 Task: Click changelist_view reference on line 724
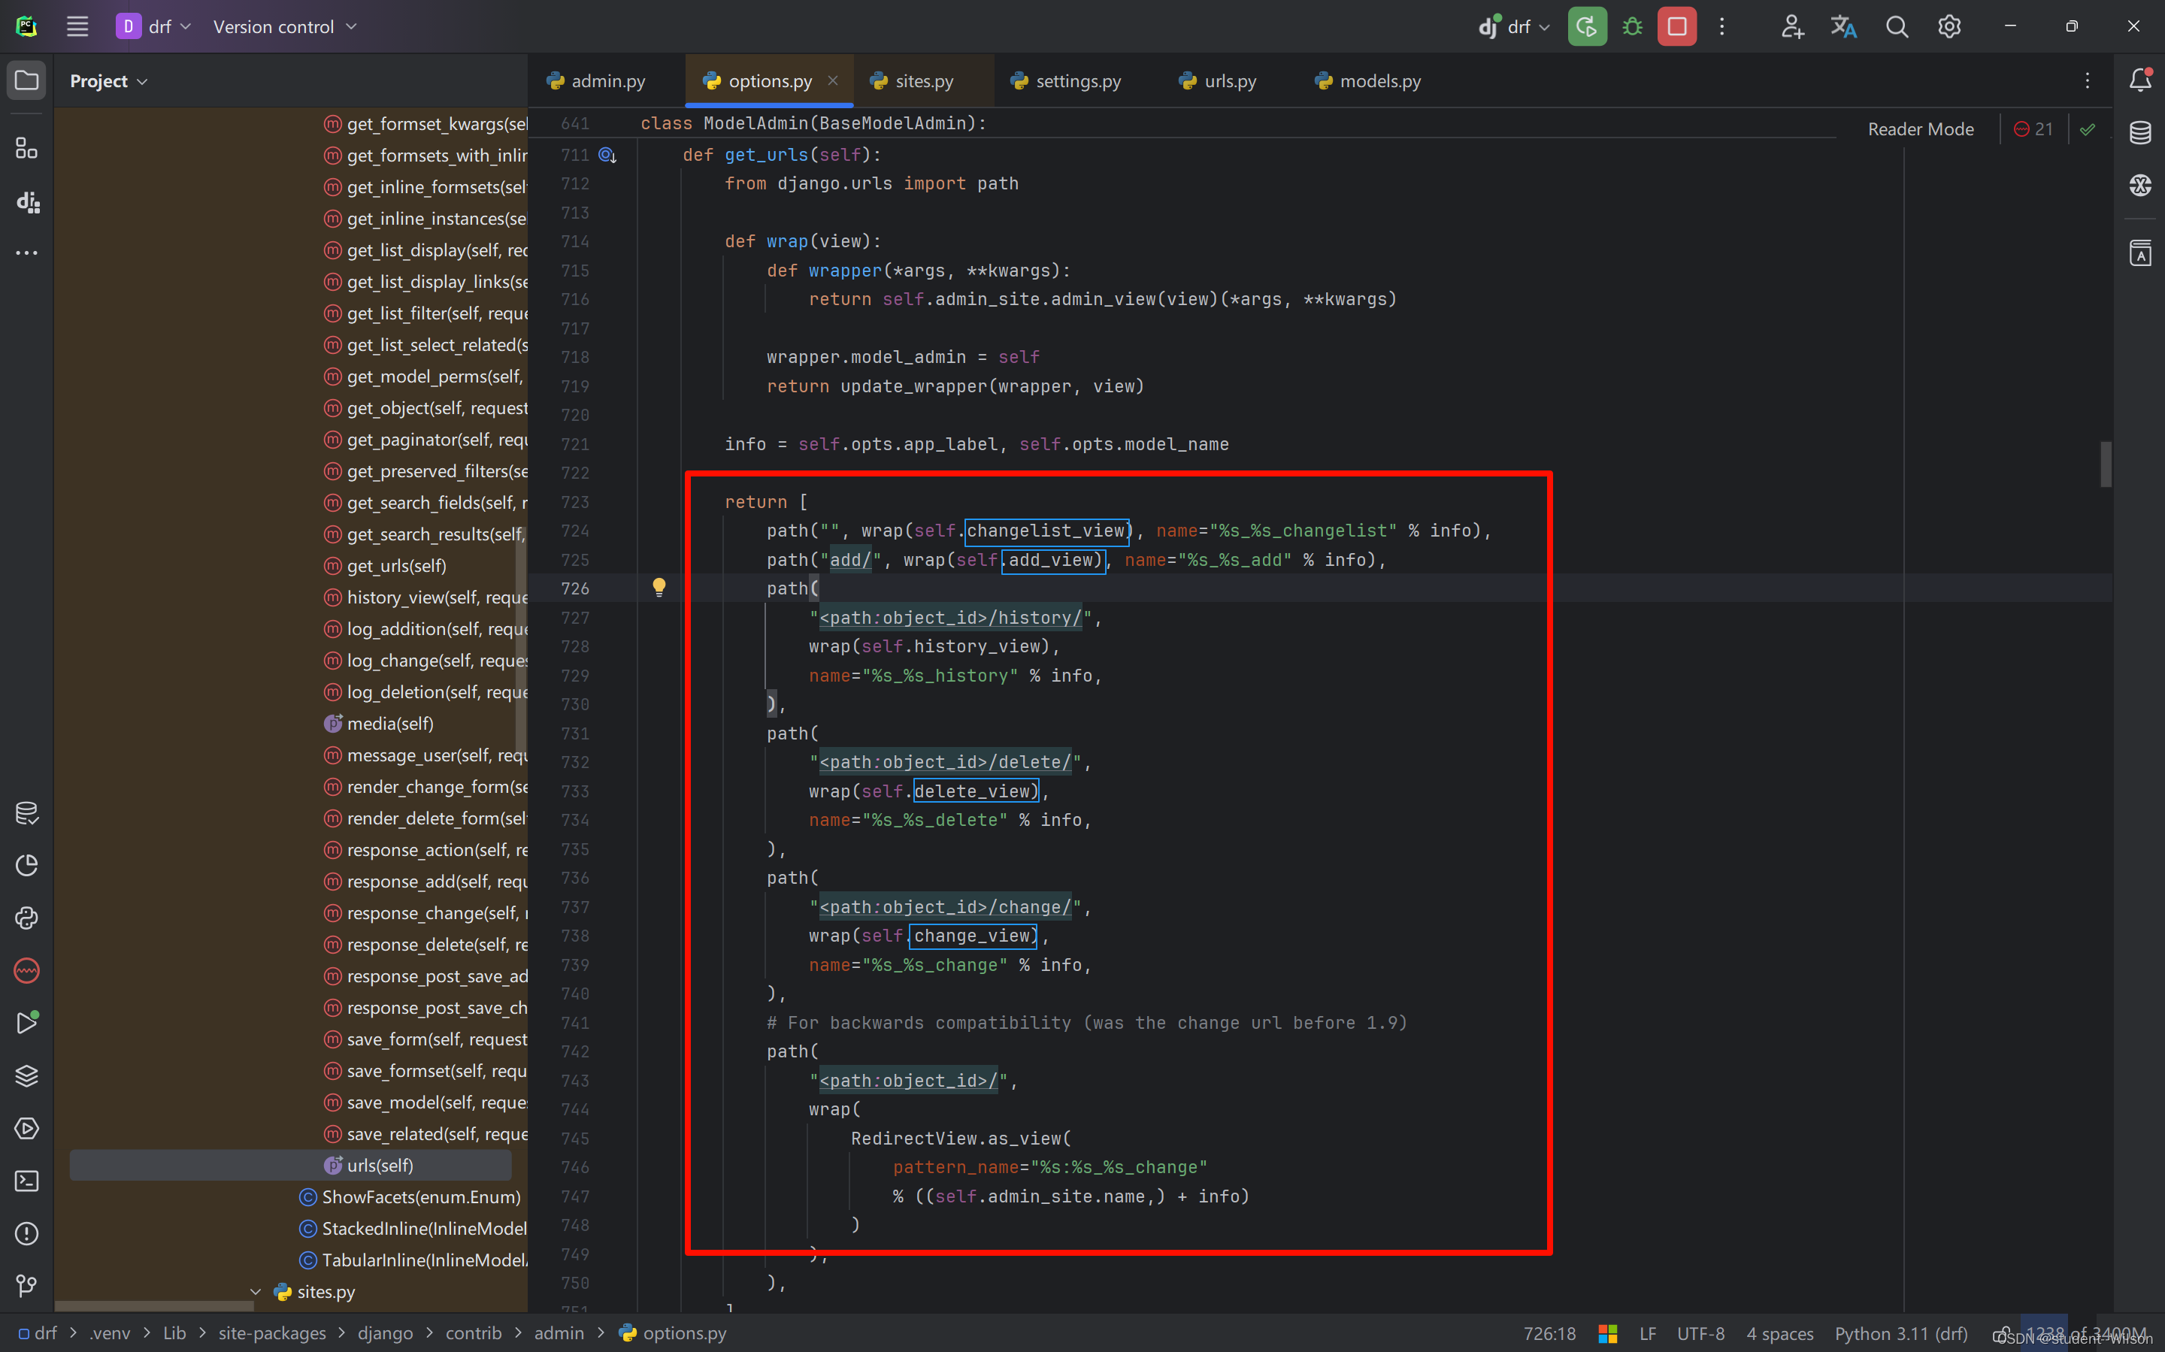[1046, 531]
